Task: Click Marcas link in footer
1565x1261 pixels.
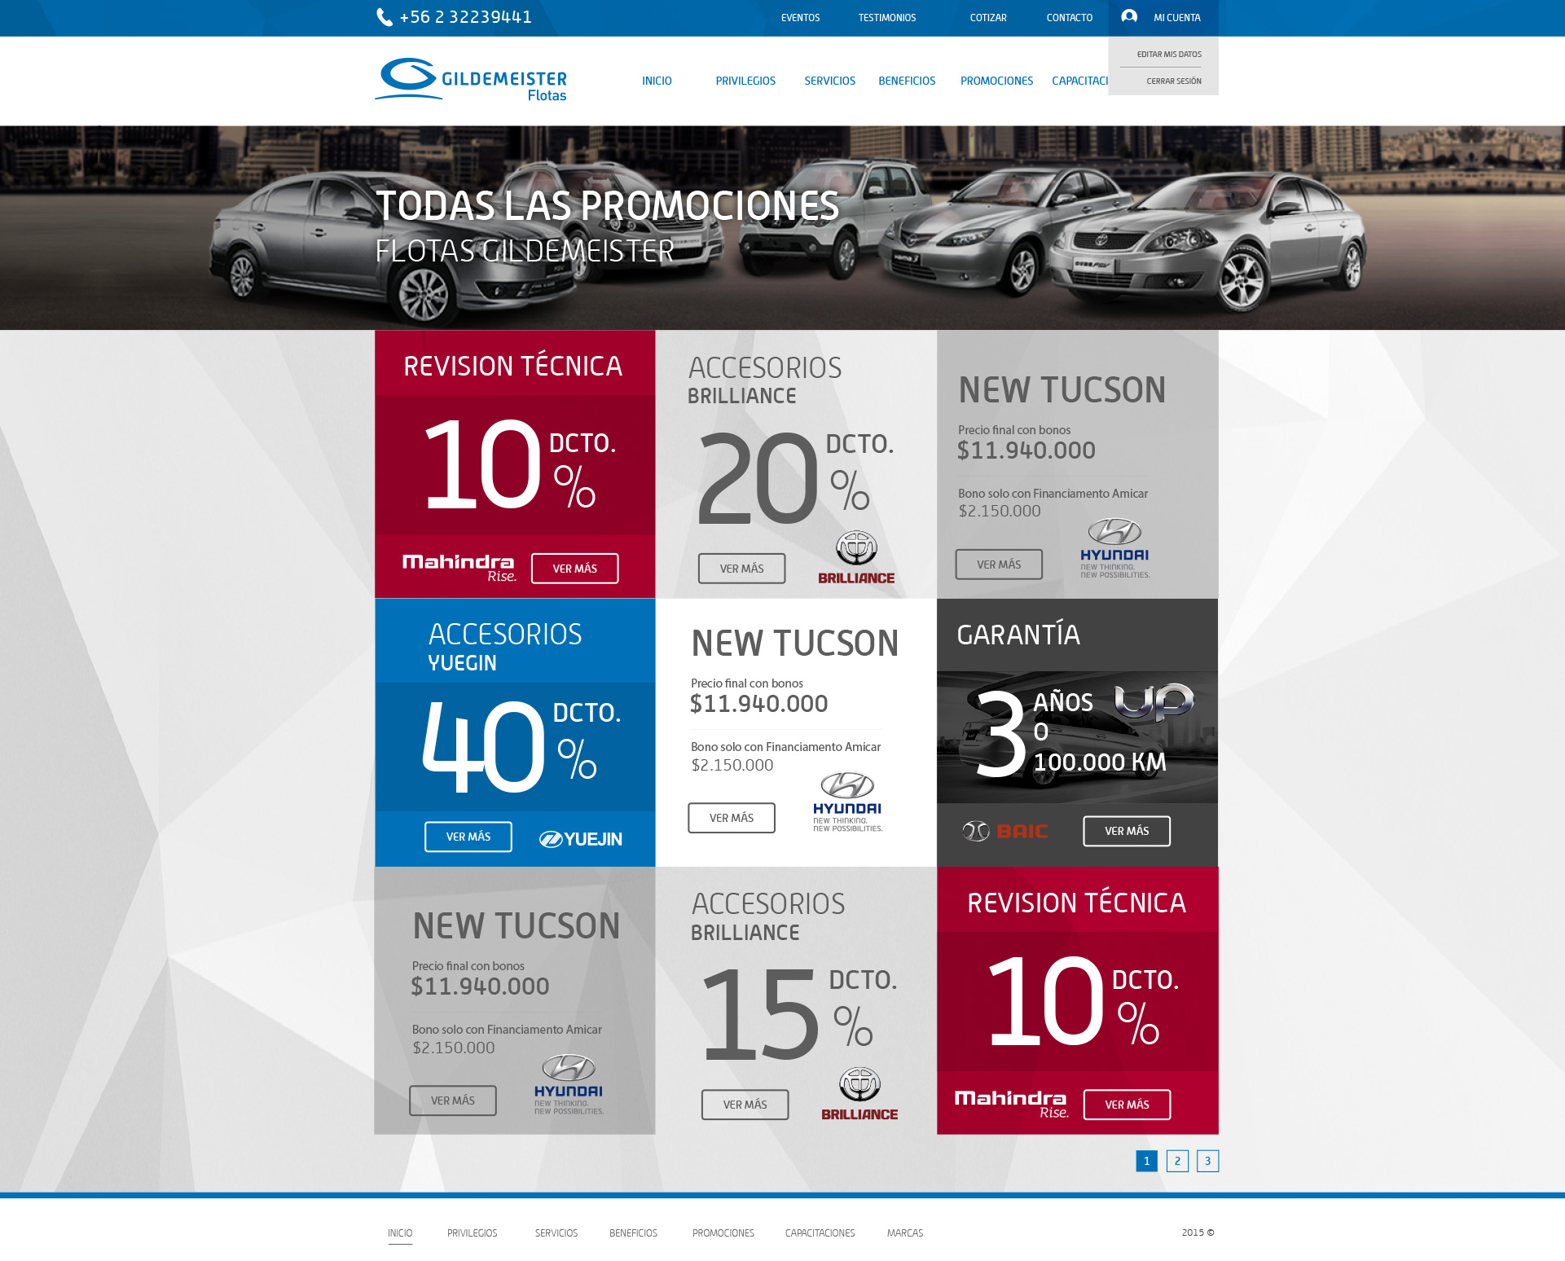Action: tap(905, 1232)
